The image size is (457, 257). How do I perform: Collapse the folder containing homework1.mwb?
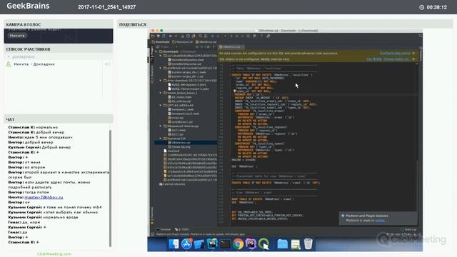click(x=161, y=106)
